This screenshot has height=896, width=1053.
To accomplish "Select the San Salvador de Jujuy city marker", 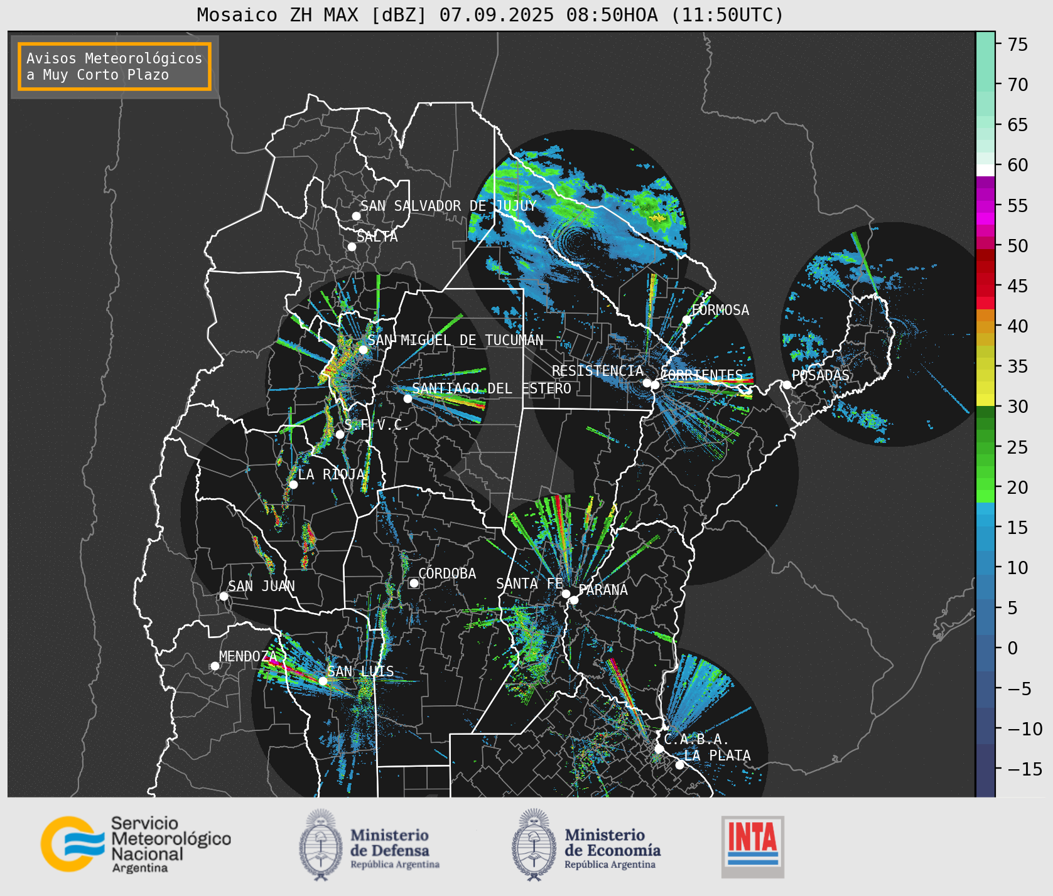I will pos(356,216).
